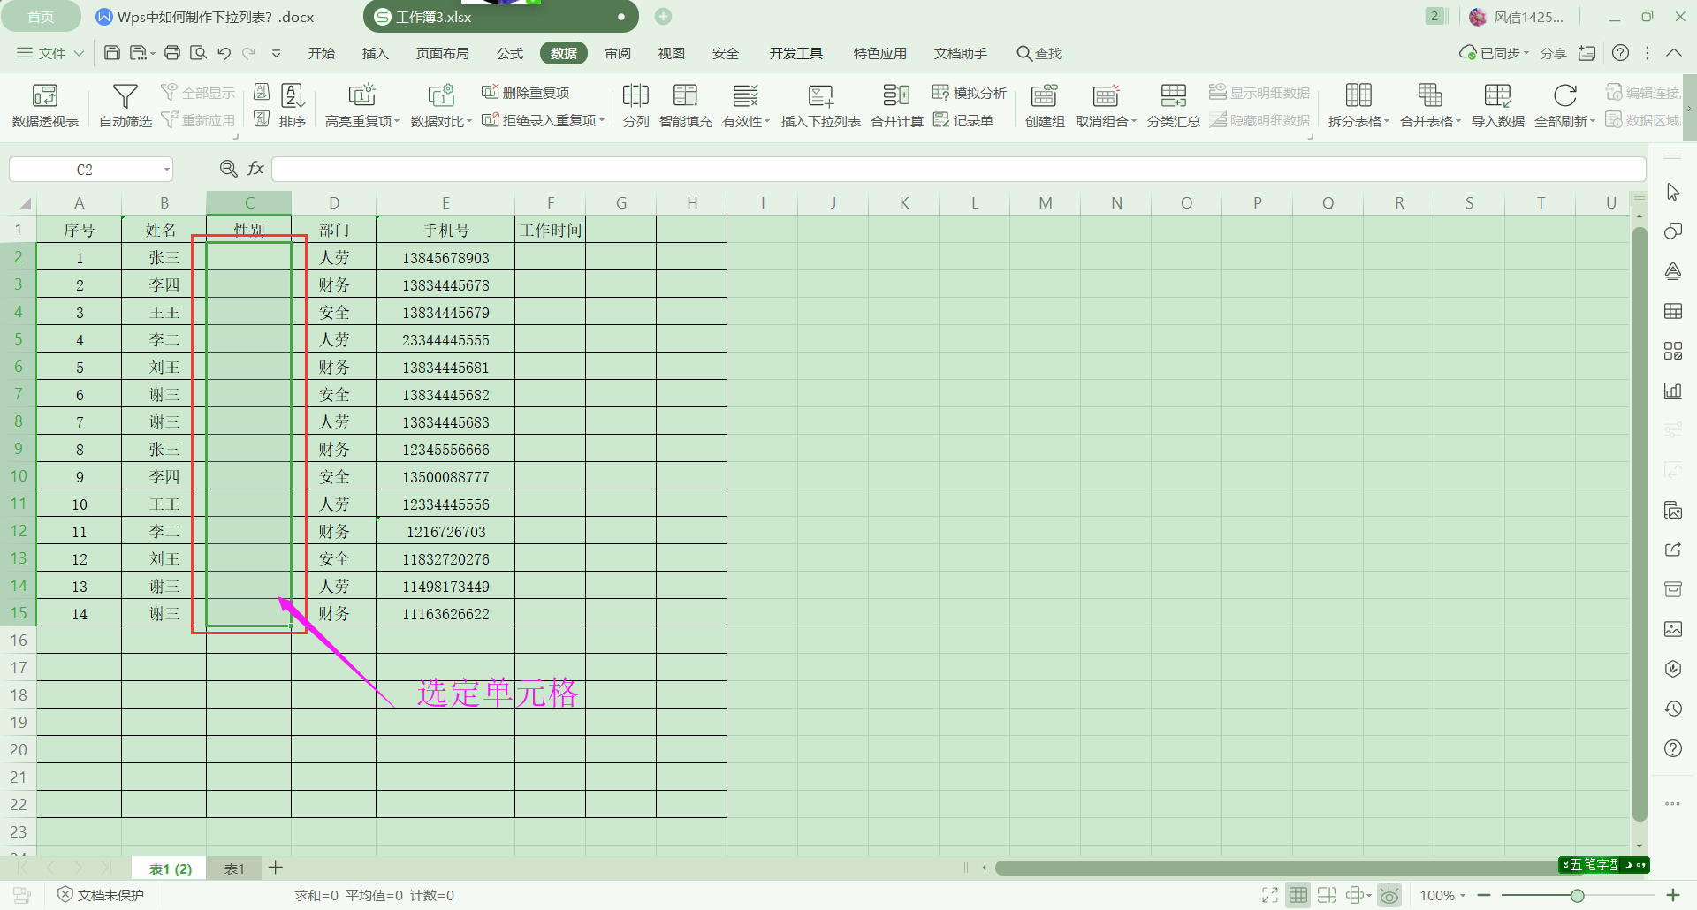Open the 插入 ribbon tab
The image size is (1697, 910).
[376, 53]
